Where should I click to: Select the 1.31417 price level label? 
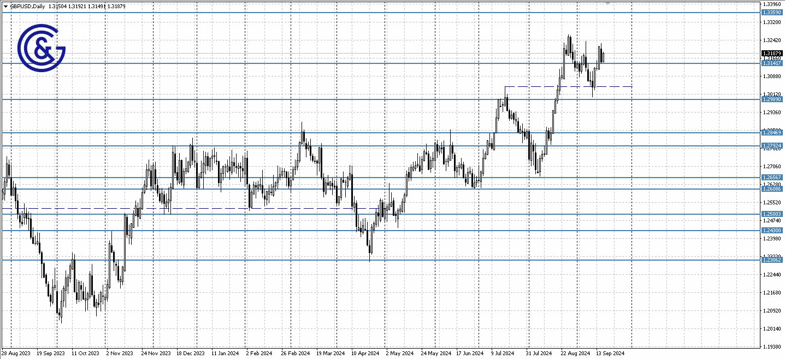771,63
